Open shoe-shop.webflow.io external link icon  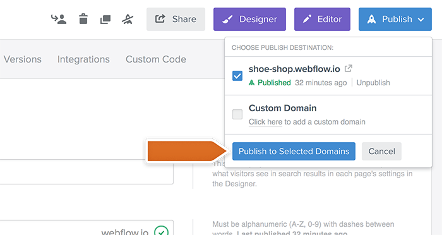click(x=349, y=68)
